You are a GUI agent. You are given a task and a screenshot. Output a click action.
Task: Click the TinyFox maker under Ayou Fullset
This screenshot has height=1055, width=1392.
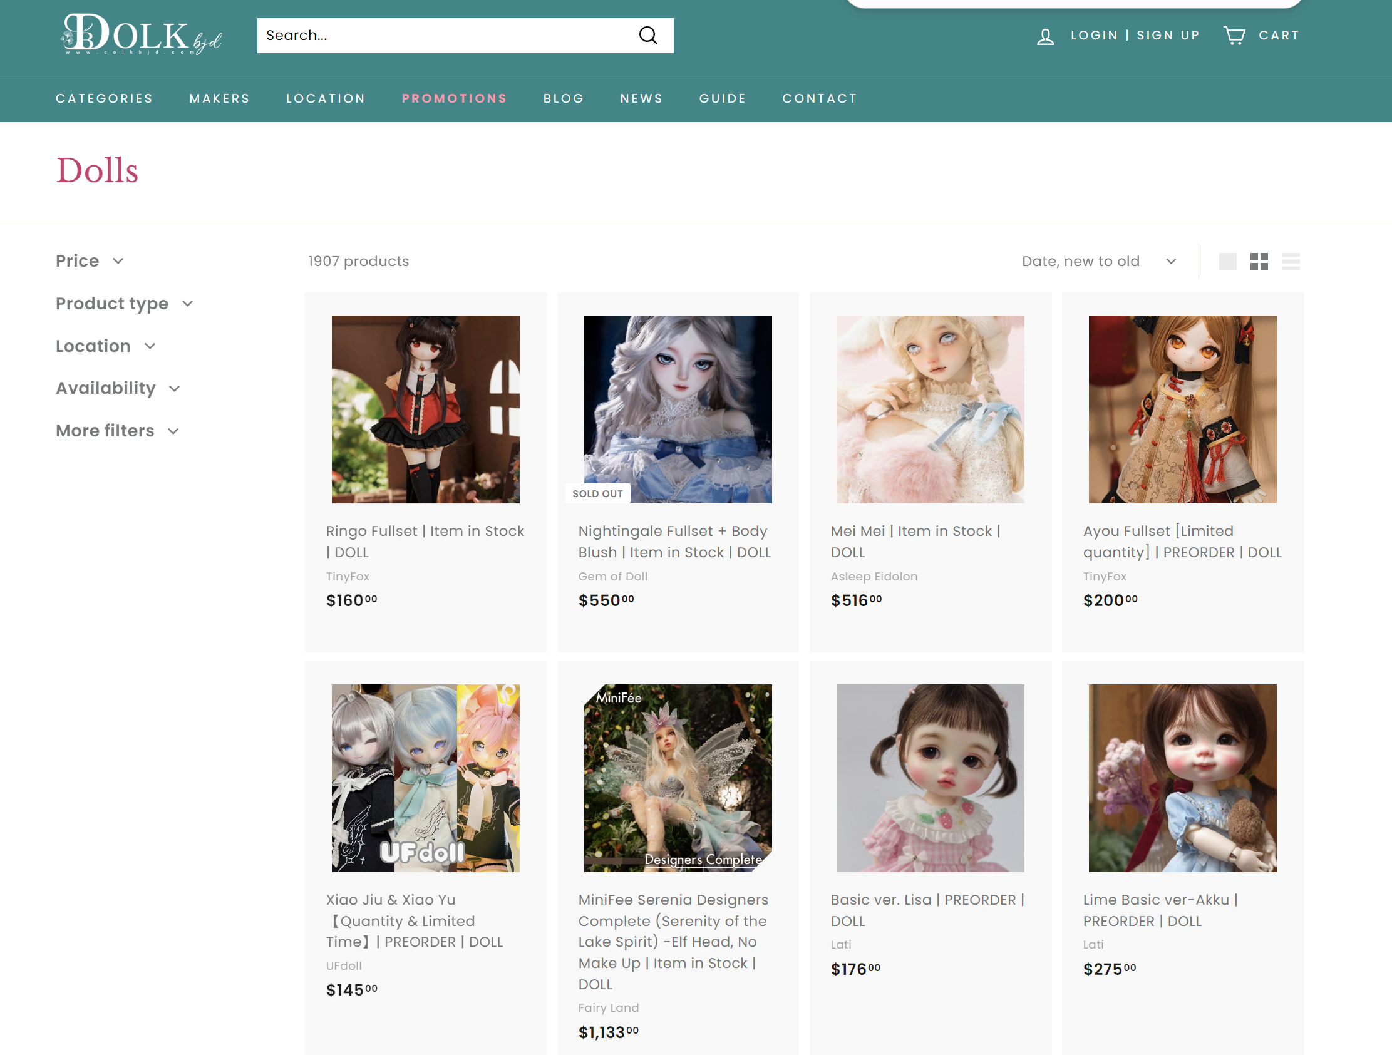pyautogui.click(x=1105, y=576)
